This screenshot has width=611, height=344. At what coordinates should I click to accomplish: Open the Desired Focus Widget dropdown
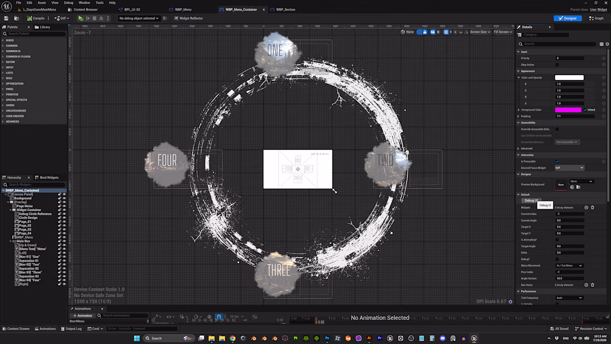[569, 168]
